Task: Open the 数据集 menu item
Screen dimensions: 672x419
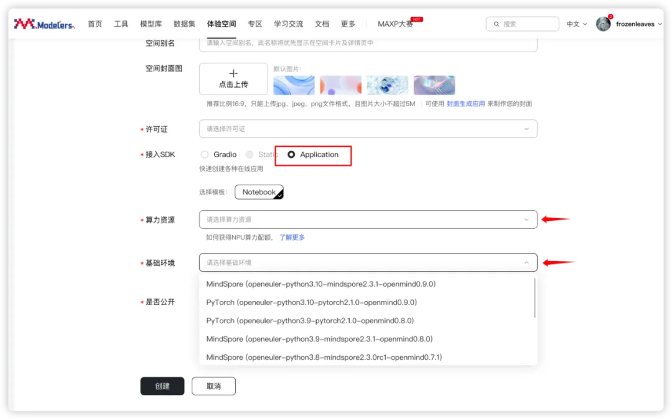Action: pyautogui.click(x=184, y=24)
